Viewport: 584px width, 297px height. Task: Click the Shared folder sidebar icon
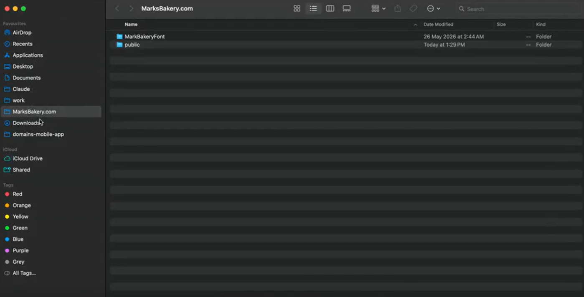[7, 170]
